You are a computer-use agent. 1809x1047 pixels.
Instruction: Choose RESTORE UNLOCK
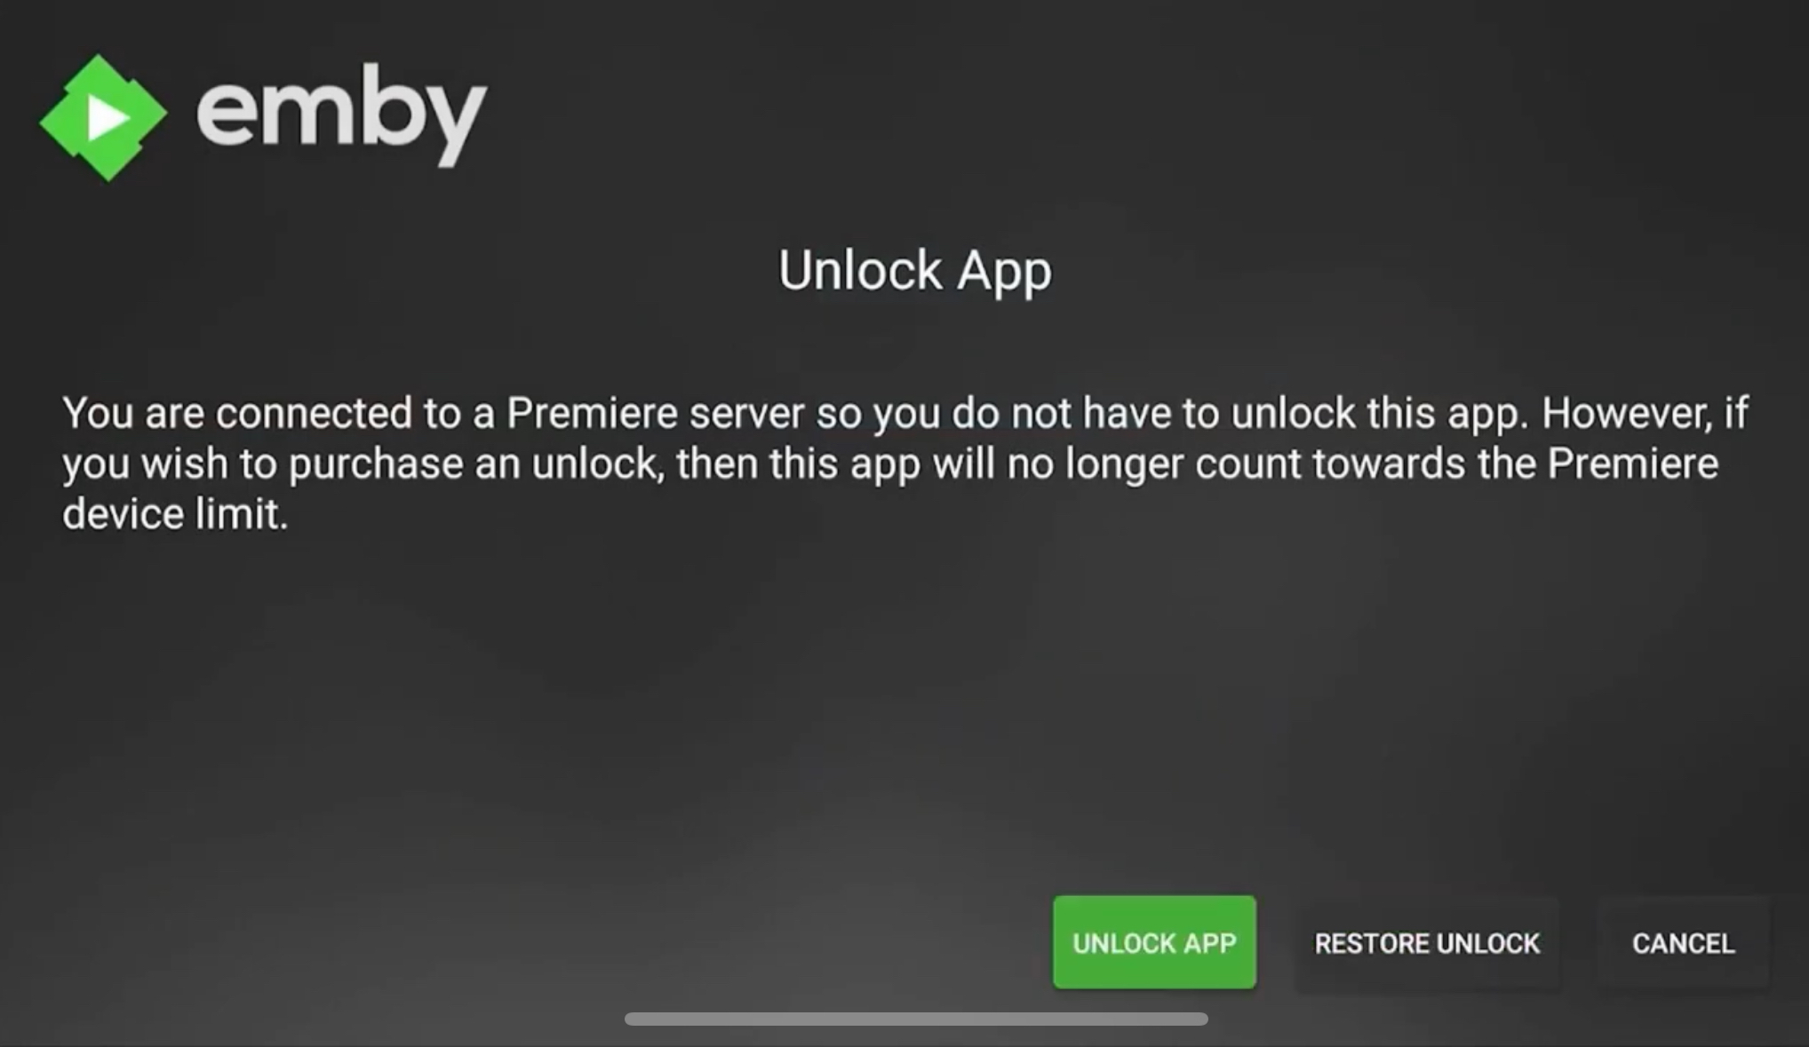tap(1427, 943)
